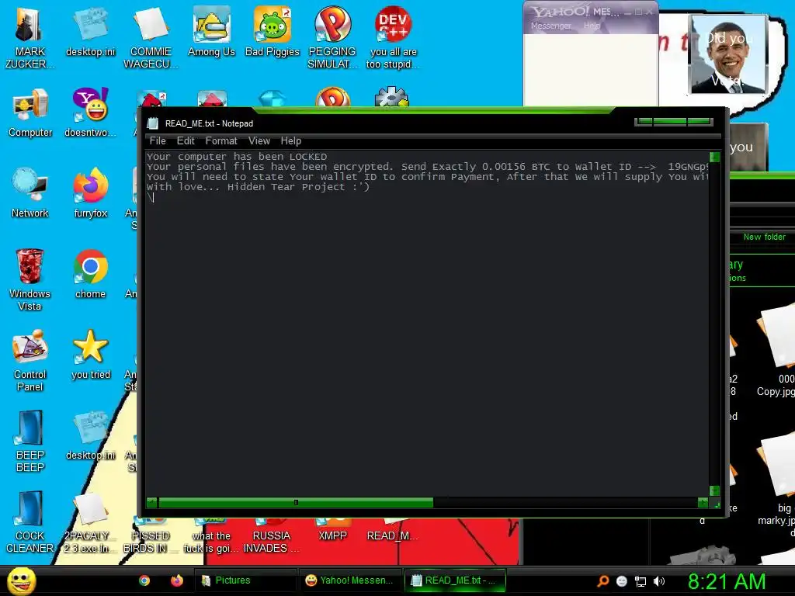Click the Notepad horizontal scrollbar left arrow
795x596 pixels.
pos(151,503)
